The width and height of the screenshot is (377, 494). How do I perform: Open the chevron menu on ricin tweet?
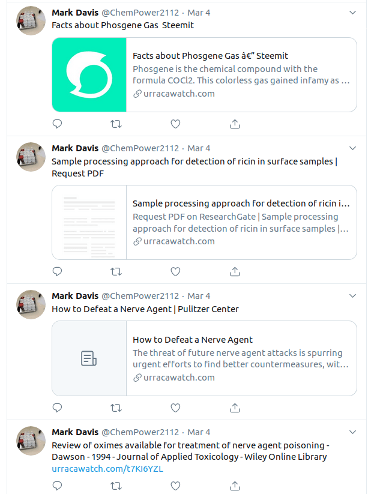(353, 148)
